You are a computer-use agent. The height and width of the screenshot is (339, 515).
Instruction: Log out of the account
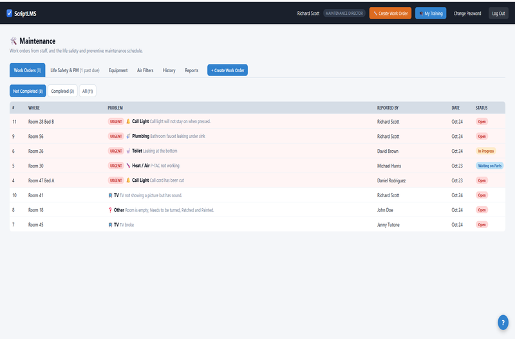(498, 13)
